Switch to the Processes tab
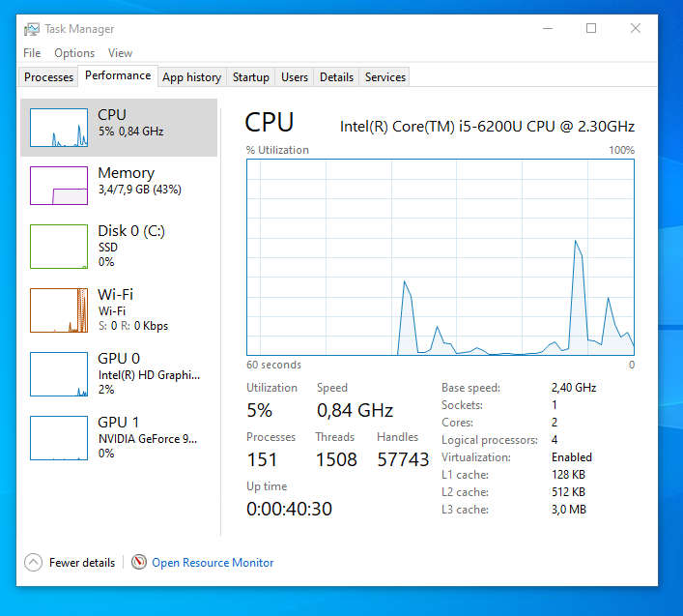Viewport: 683px width, 616px height. 48,77
